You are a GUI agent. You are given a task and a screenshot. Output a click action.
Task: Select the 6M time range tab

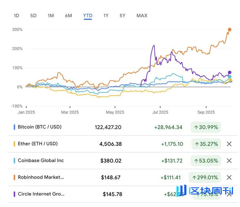pos(69,16)
